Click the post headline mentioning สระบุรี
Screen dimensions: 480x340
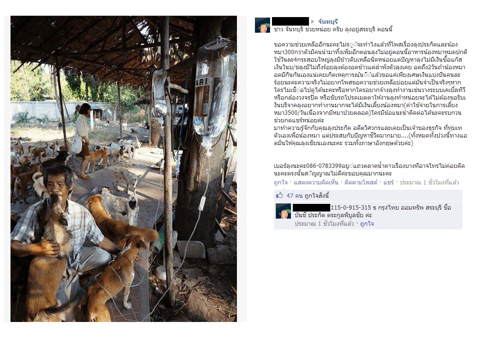(x=333, y=30)
